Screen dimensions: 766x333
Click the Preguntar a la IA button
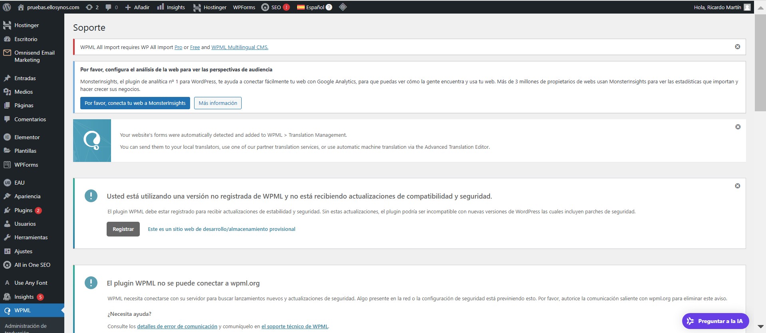pos(715,321)
